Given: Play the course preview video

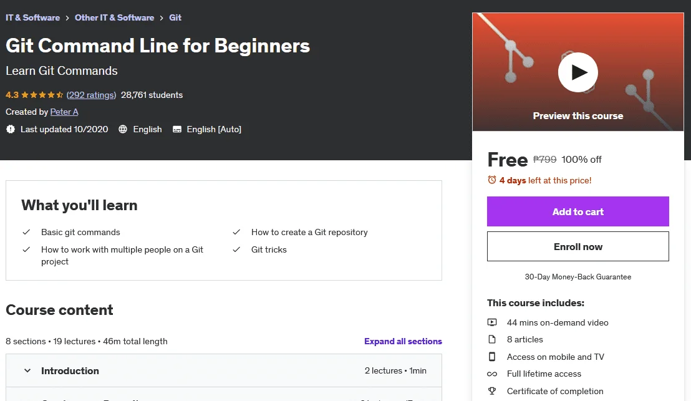Looking at the screenshot, I should click(x=577, y=72).
